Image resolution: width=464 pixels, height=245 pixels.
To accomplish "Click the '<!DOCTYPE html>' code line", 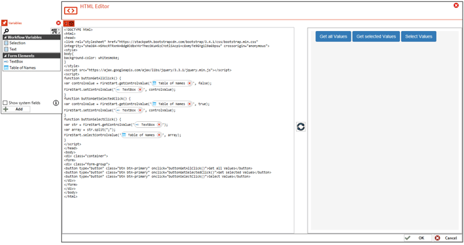I will tap(78, 30).
